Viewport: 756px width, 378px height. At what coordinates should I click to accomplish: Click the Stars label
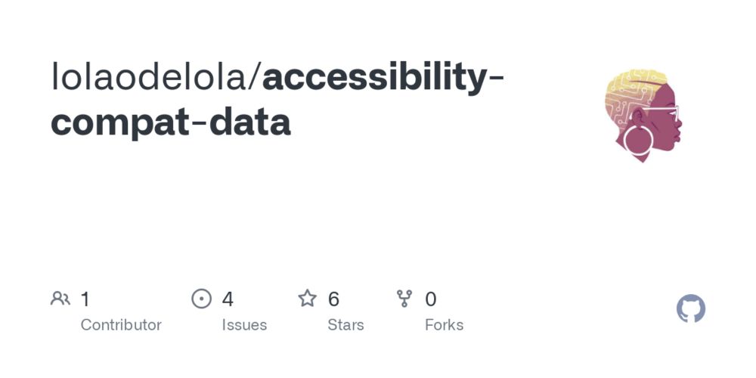[x=345, y=325]
